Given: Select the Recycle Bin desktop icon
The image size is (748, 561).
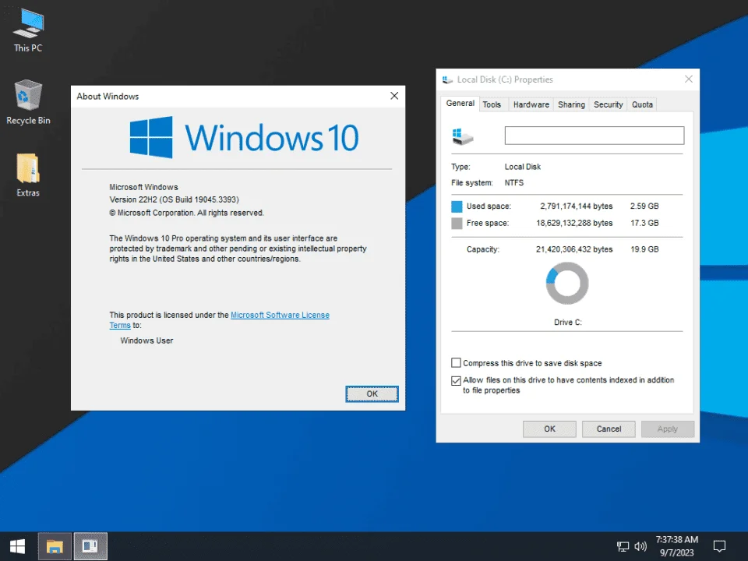Looking at the screenshot, I should pyautogui.click(x=28, y=103).
